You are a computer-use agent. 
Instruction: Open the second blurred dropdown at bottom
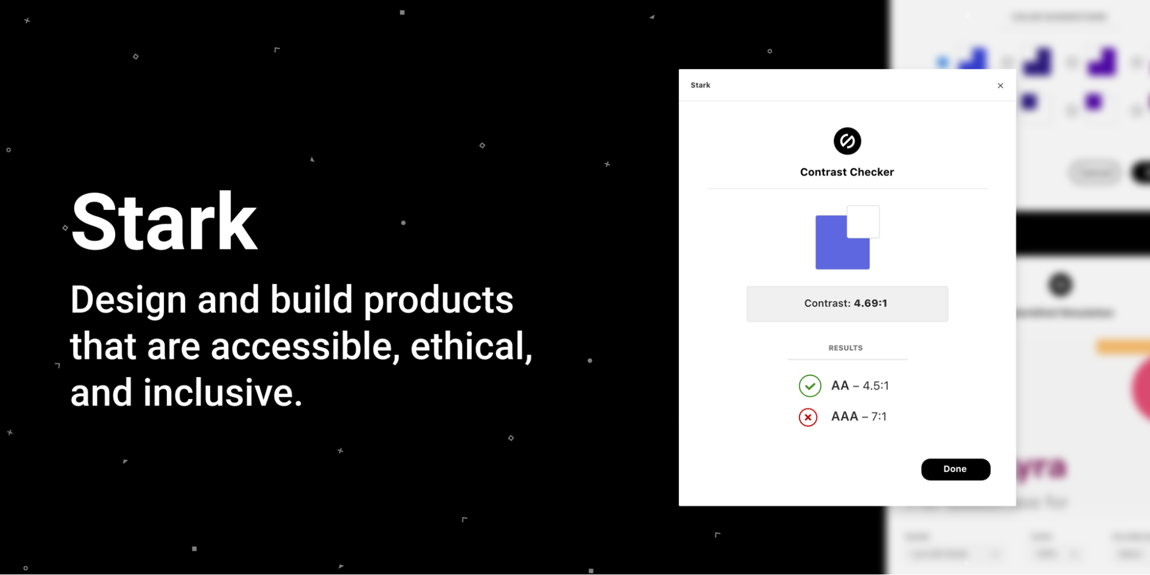point(1056,554)
